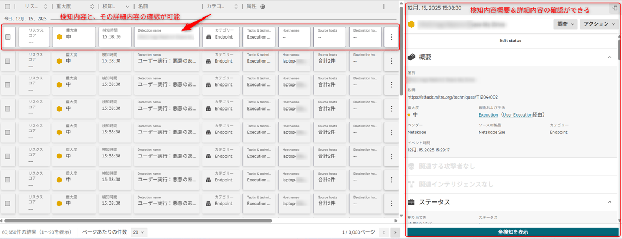Check the first detection row checkbox
Image resolution: width=622 pixels, height=239 pixels.
[x=8, y=37]
